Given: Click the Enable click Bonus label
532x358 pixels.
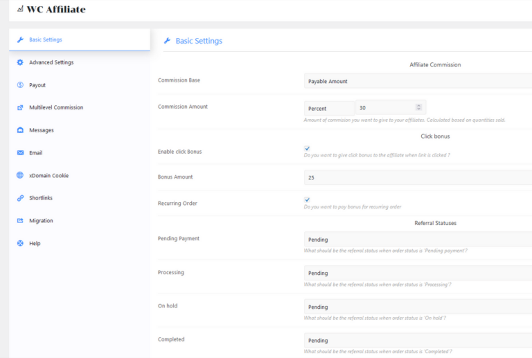Looking at the screenshot, I should tap(180, 152).
